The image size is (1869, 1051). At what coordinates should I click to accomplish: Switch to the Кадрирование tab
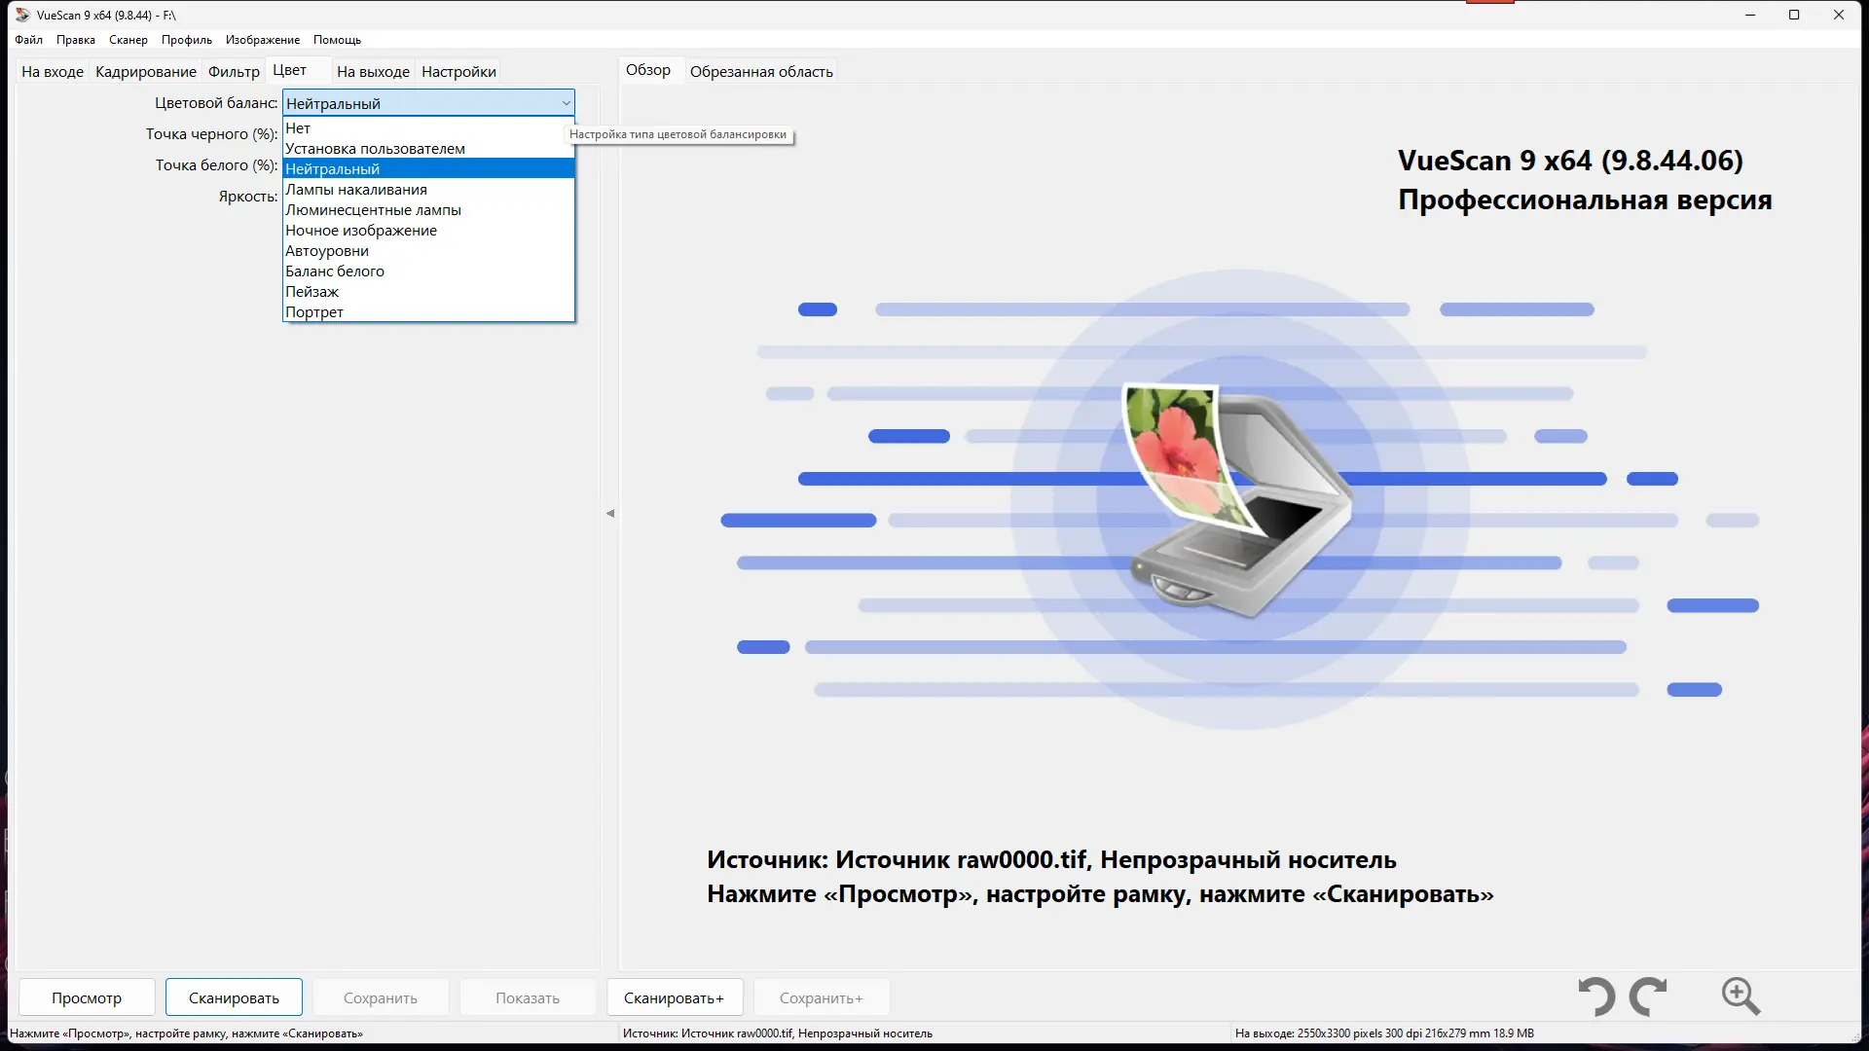pyautogui.click(x=145, y=71)
